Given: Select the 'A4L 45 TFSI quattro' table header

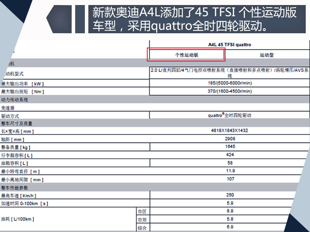Looking at the screenshot, I should (x=229, y=45).
